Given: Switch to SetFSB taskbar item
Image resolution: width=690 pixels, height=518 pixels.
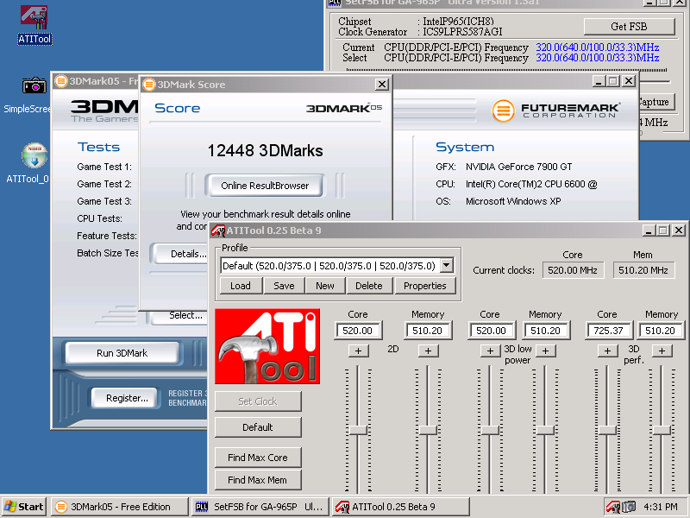Looking at the screenshot, I should coord(260,507).
